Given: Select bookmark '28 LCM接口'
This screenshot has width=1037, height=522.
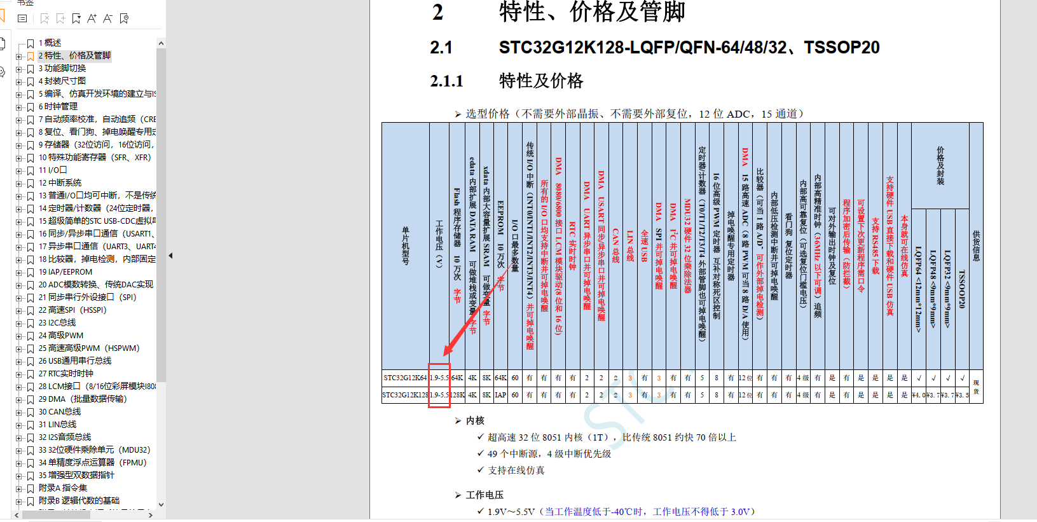Looking at the screenshot, I should point(97,386).
